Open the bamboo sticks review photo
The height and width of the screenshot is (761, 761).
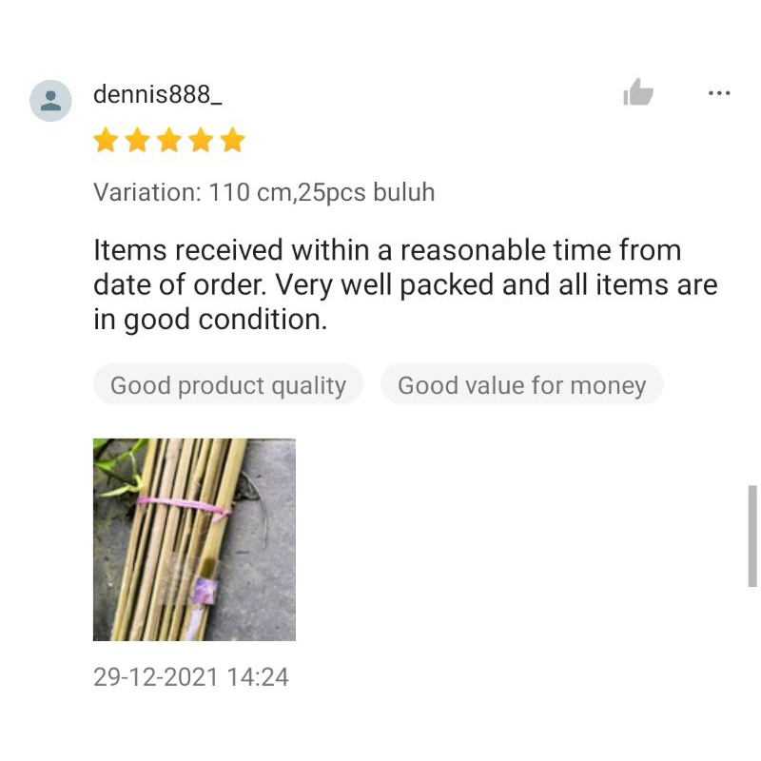point(194,539)
